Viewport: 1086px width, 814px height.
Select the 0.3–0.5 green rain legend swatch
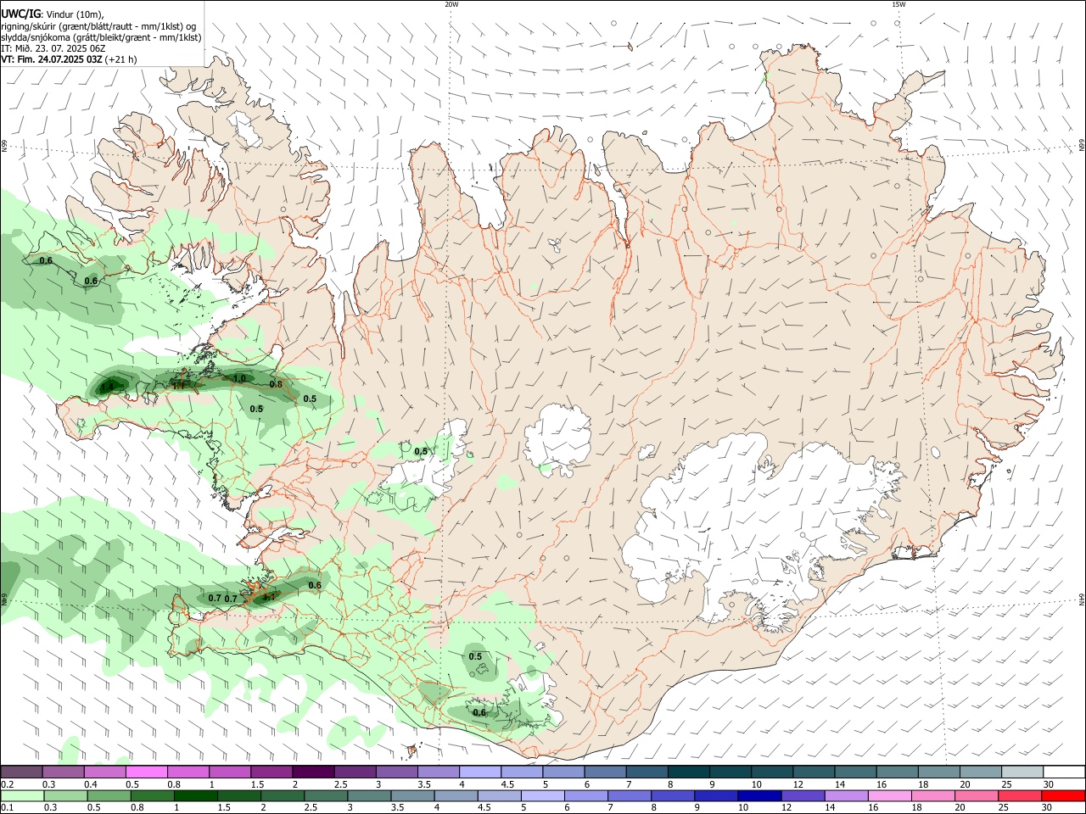tap(64, 796)
